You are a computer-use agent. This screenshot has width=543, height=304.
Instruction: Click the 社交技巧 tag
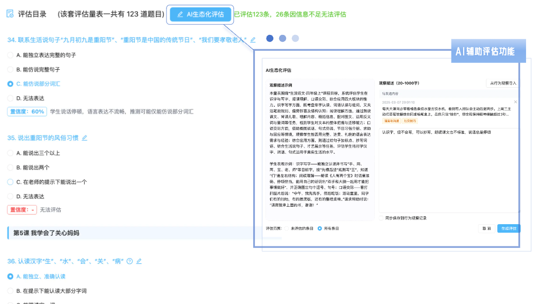click(410, 121)
